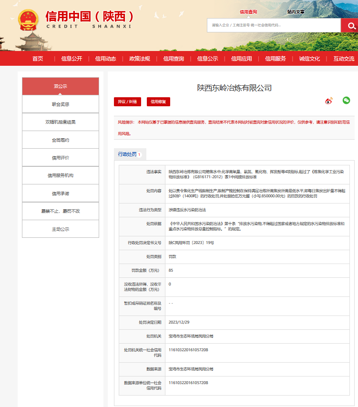
Task: Share page via WeChat icon
Action: [346, 101]
